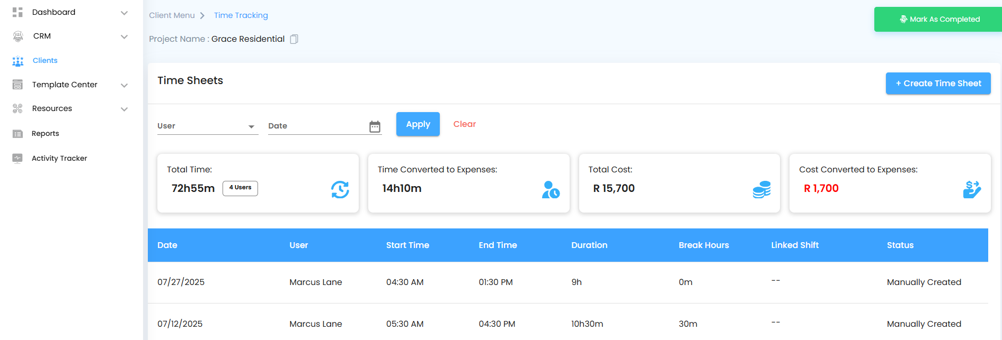Image resolution: width=1002 pixels, height=340 pixels.
Task: Click the Activity Tracker sidebar icon
Action: coord(17,158)
